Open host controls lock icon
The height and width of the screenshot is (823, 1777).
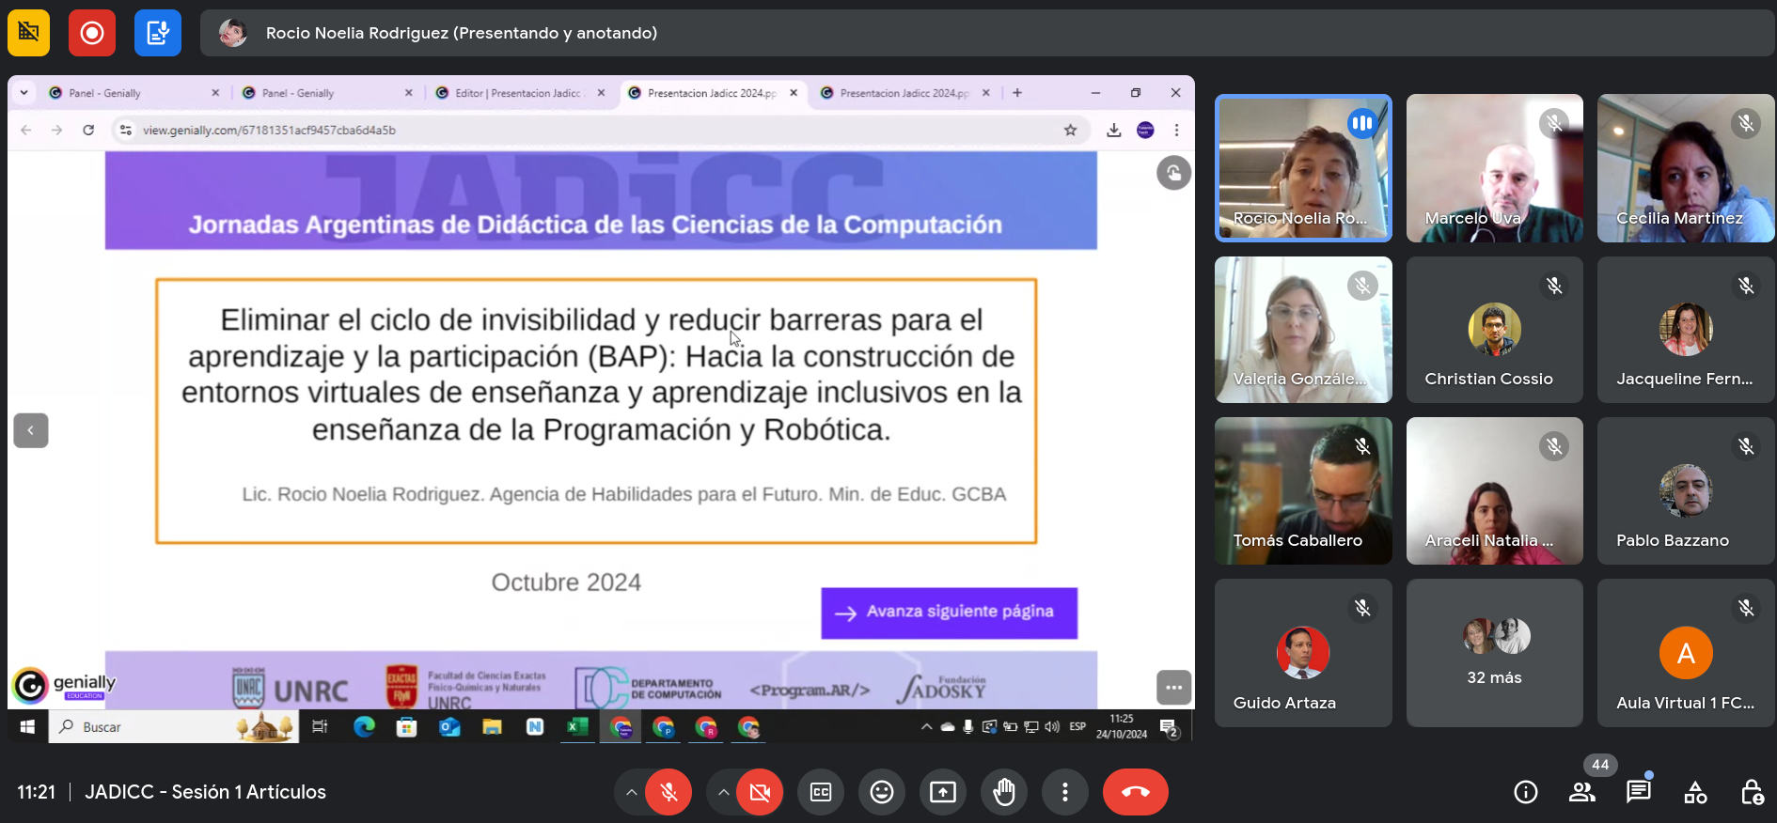[x=1752, y=792]
